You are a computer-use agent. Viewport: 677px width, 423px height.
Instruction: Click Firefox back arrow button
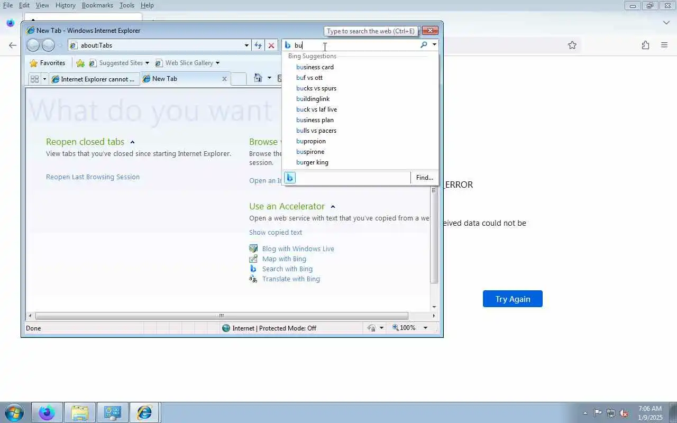point(13,45)
